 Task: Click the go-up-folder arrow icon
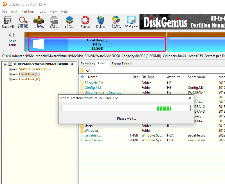pos(82,77)
